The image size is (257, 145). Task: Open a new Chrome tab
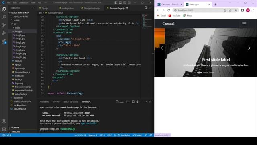pyautogui.click(x=215, y=4)
